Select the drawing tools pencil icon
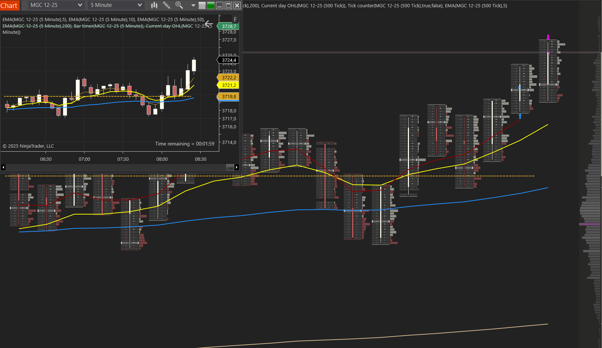Screen dimensions: 602x348 (x=166, y=5)
